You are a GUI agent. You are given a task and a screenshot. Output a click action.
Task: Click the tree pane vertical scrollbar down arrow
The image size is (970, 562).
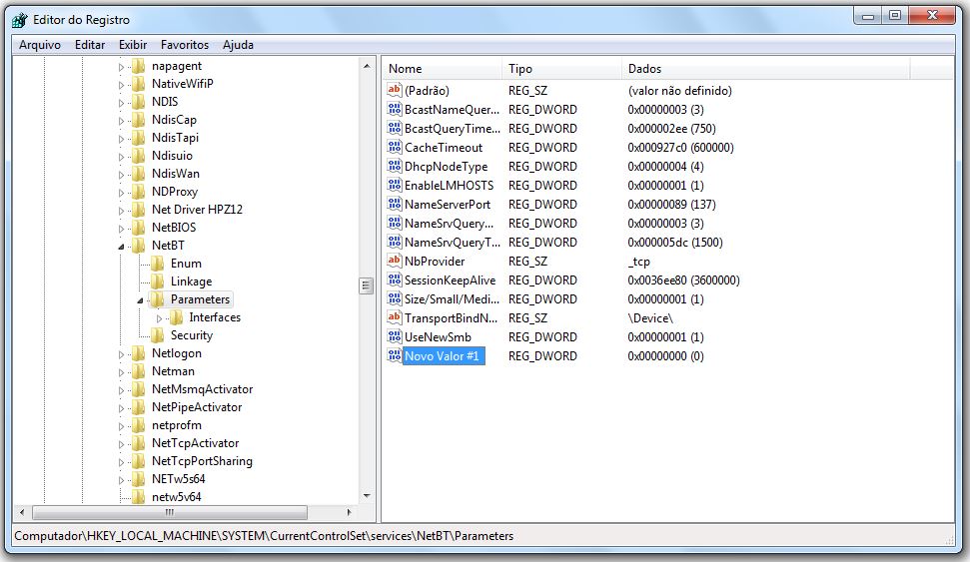point(366,495)
